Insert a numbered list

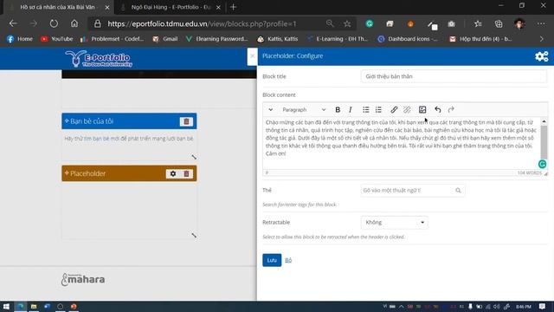[x=378, y=110]
